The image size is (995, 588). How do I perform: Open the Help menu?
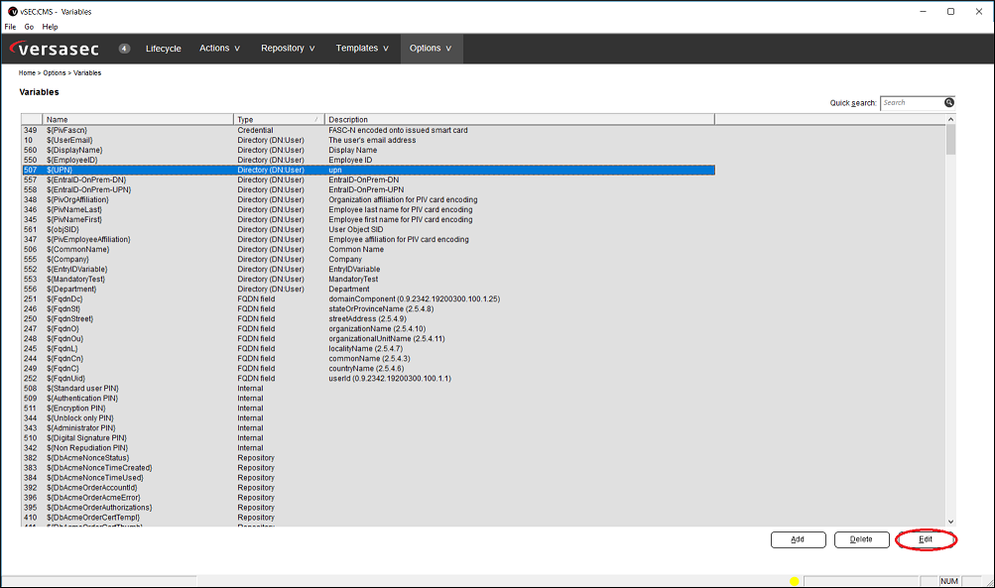50,27
